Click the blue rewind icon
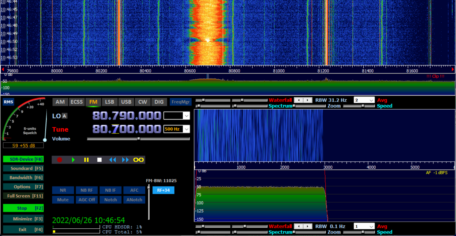456x236 pixels. (x=113, y=160)
